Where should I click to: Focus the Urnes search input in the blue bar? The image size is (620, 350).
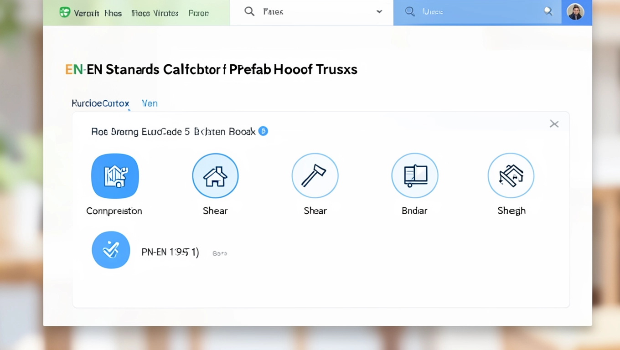click(474, 12)
